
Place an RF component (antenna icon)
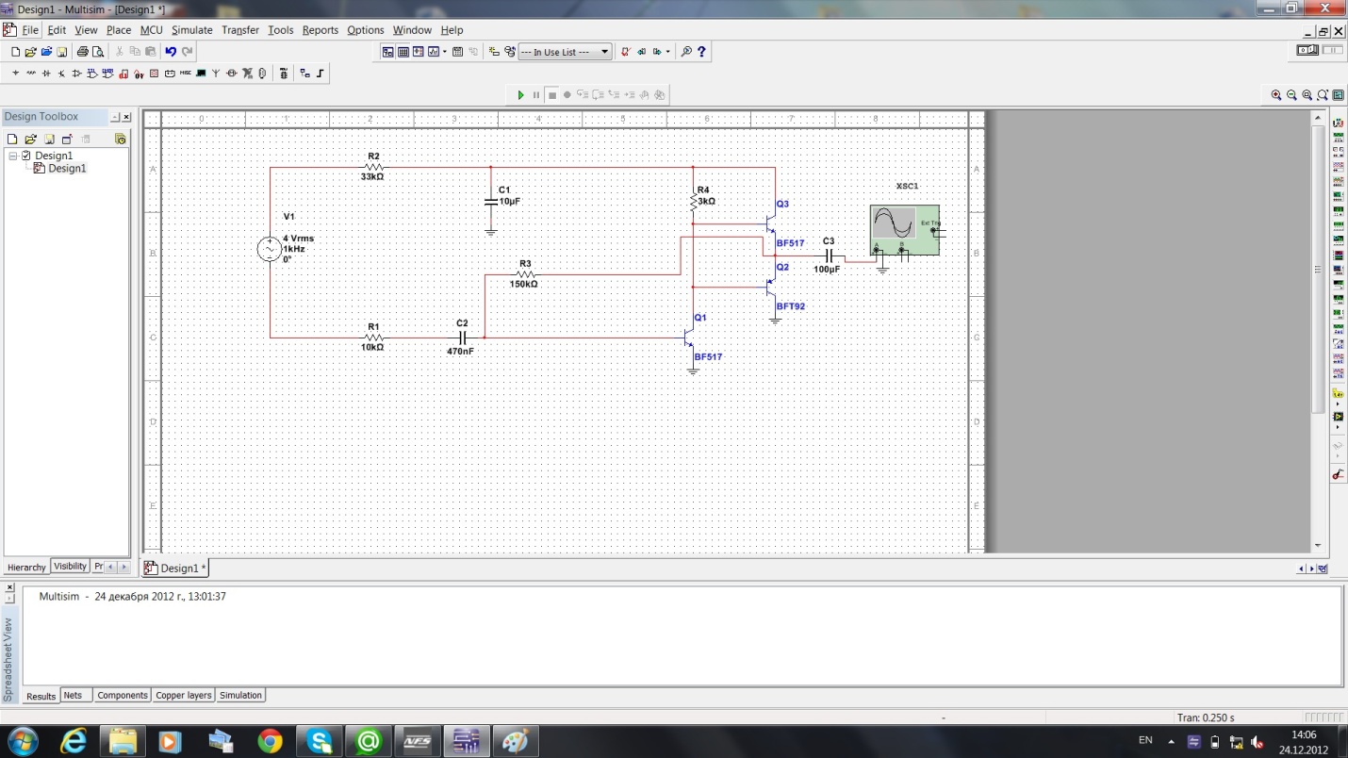(216, 73)
